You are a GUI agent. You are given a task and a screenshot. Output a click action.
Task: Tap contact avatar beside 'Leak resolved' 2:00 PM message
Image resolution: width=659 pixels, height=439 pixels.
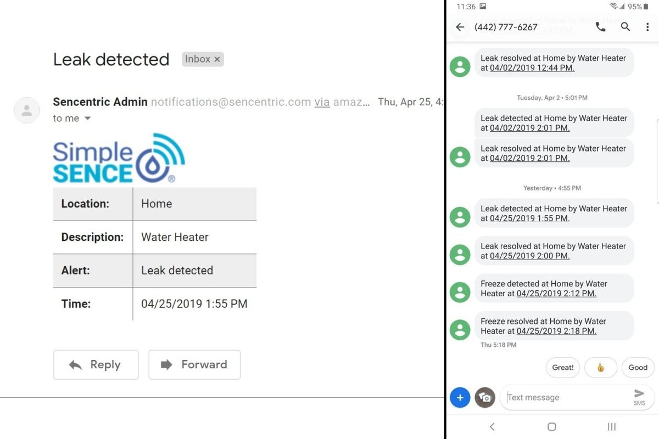pos(460,255)
